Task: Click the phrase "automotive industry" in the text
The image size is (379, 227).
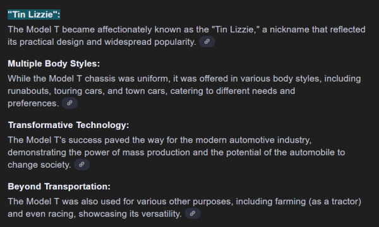Action: 270,140
